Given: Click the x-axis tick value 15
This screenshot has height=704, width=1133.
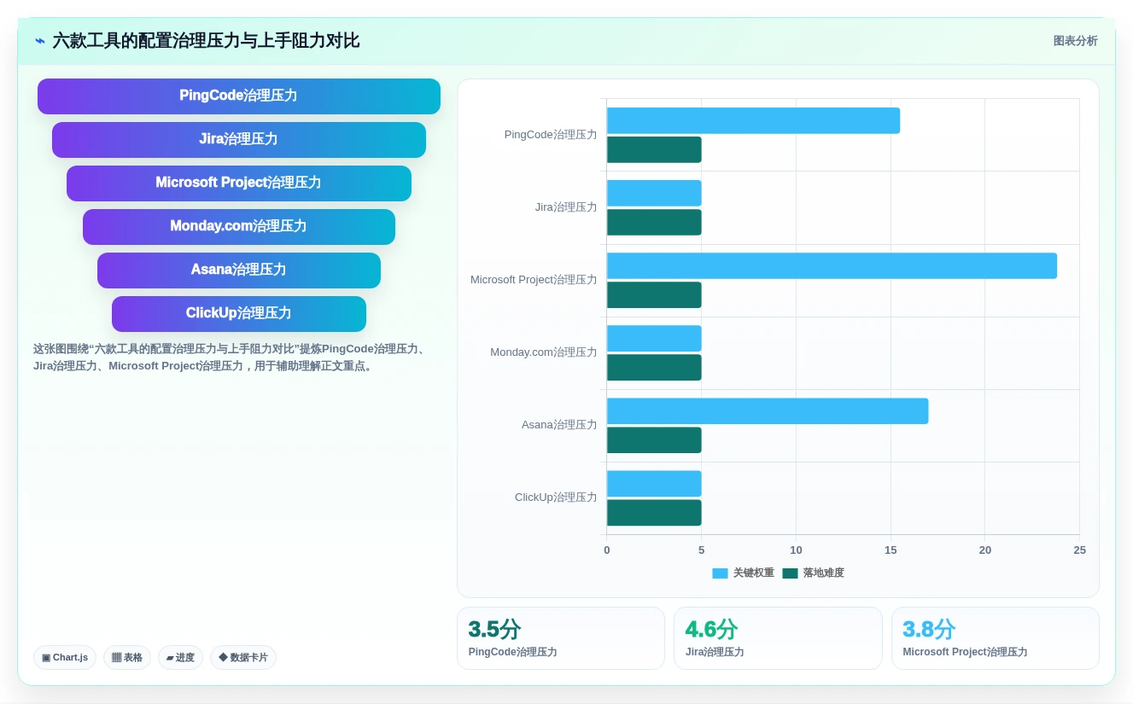Looking at the screenshot, I should pyautogui.click(x=891, y=550).
